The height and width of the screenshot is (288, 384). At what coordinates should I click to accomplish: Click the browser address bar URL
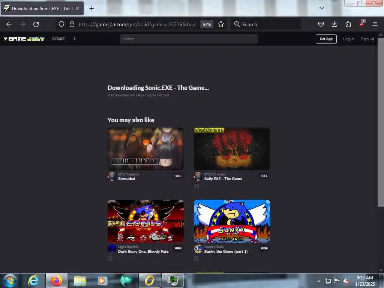tap(138, 24)
